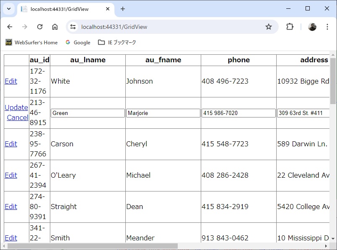Click the au_lname input containing Green

point(87,113)
